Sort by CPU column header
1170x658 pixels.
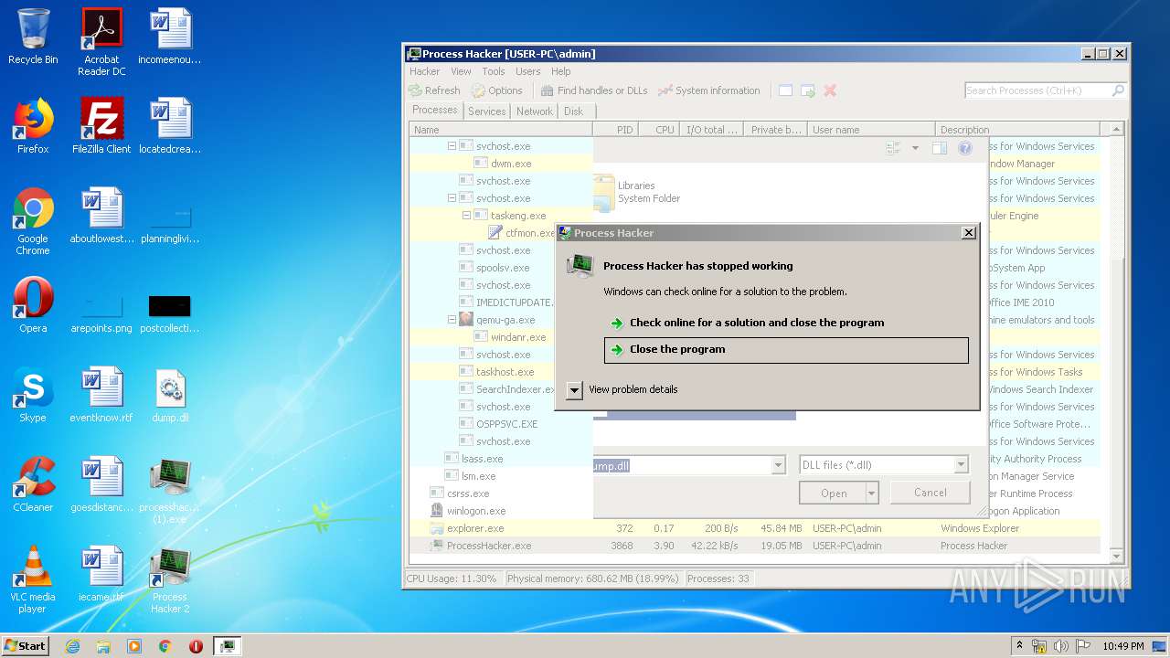(658, 130)
